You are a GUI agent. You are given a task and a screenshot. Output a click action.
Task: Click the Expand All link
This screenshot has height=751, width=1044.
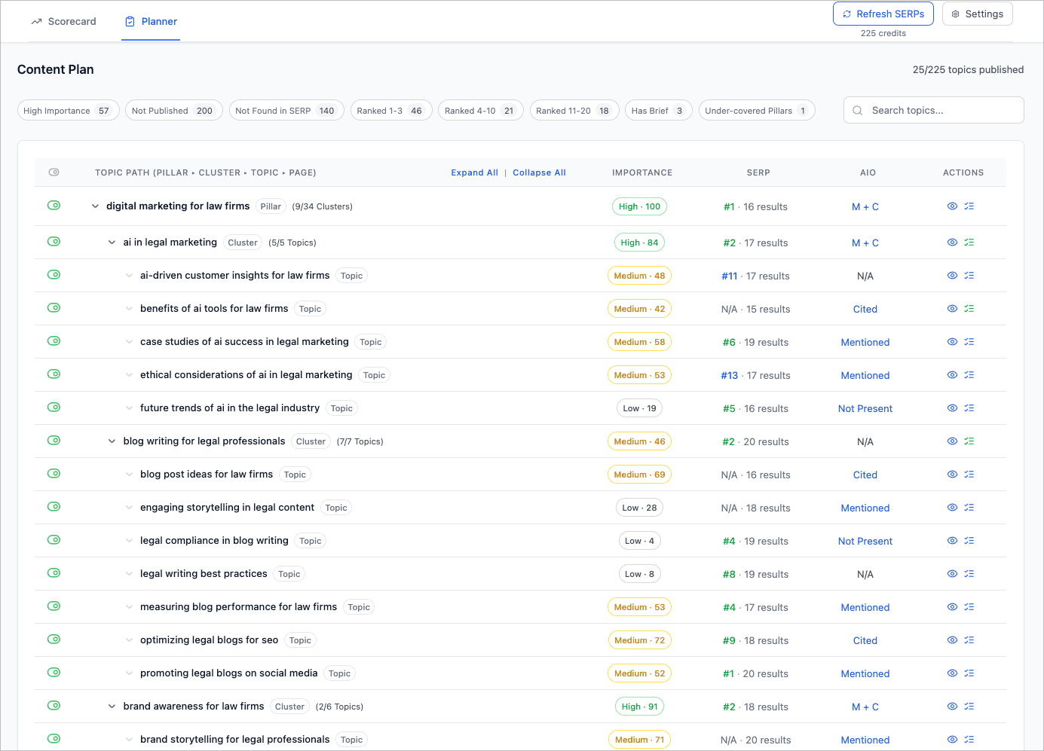[x=474, y=172]
